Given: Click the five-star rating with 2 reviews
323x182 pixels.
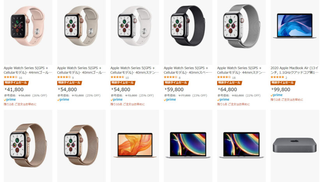Looking at the screenshot, I should click(277, 77).
